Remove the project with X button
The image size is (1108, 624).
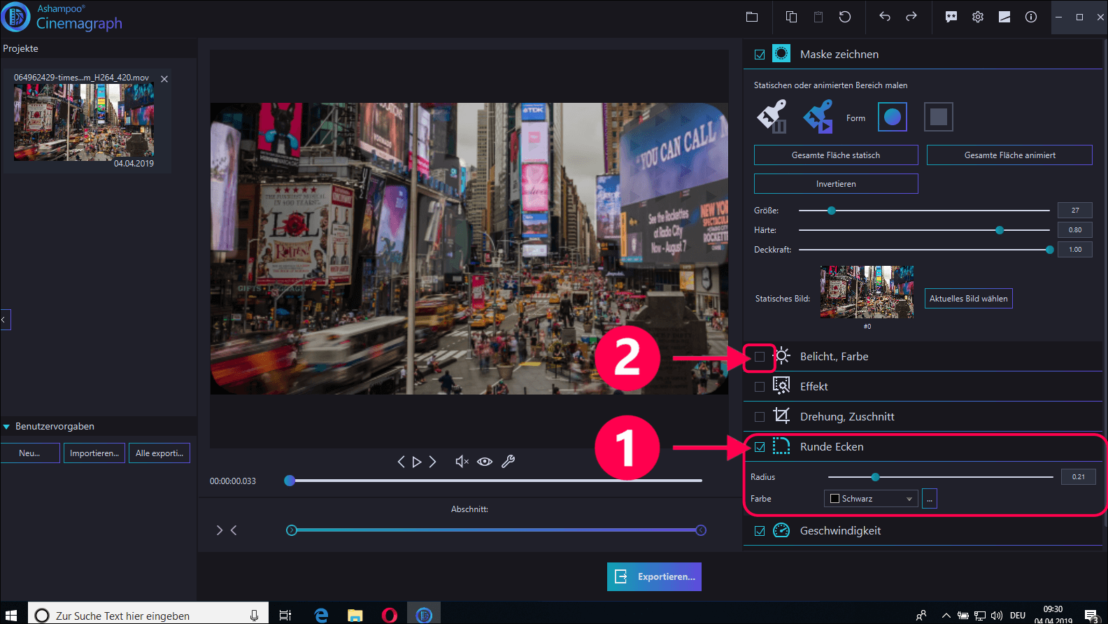point(164,79)
